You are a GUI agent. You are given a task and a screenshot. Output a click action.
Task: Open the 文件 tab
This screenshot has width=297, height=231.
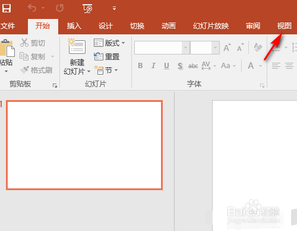(8, 26)
